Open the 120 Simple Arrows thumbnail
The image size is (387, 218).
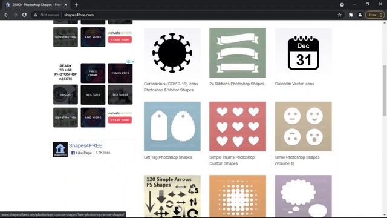(172, 196)
